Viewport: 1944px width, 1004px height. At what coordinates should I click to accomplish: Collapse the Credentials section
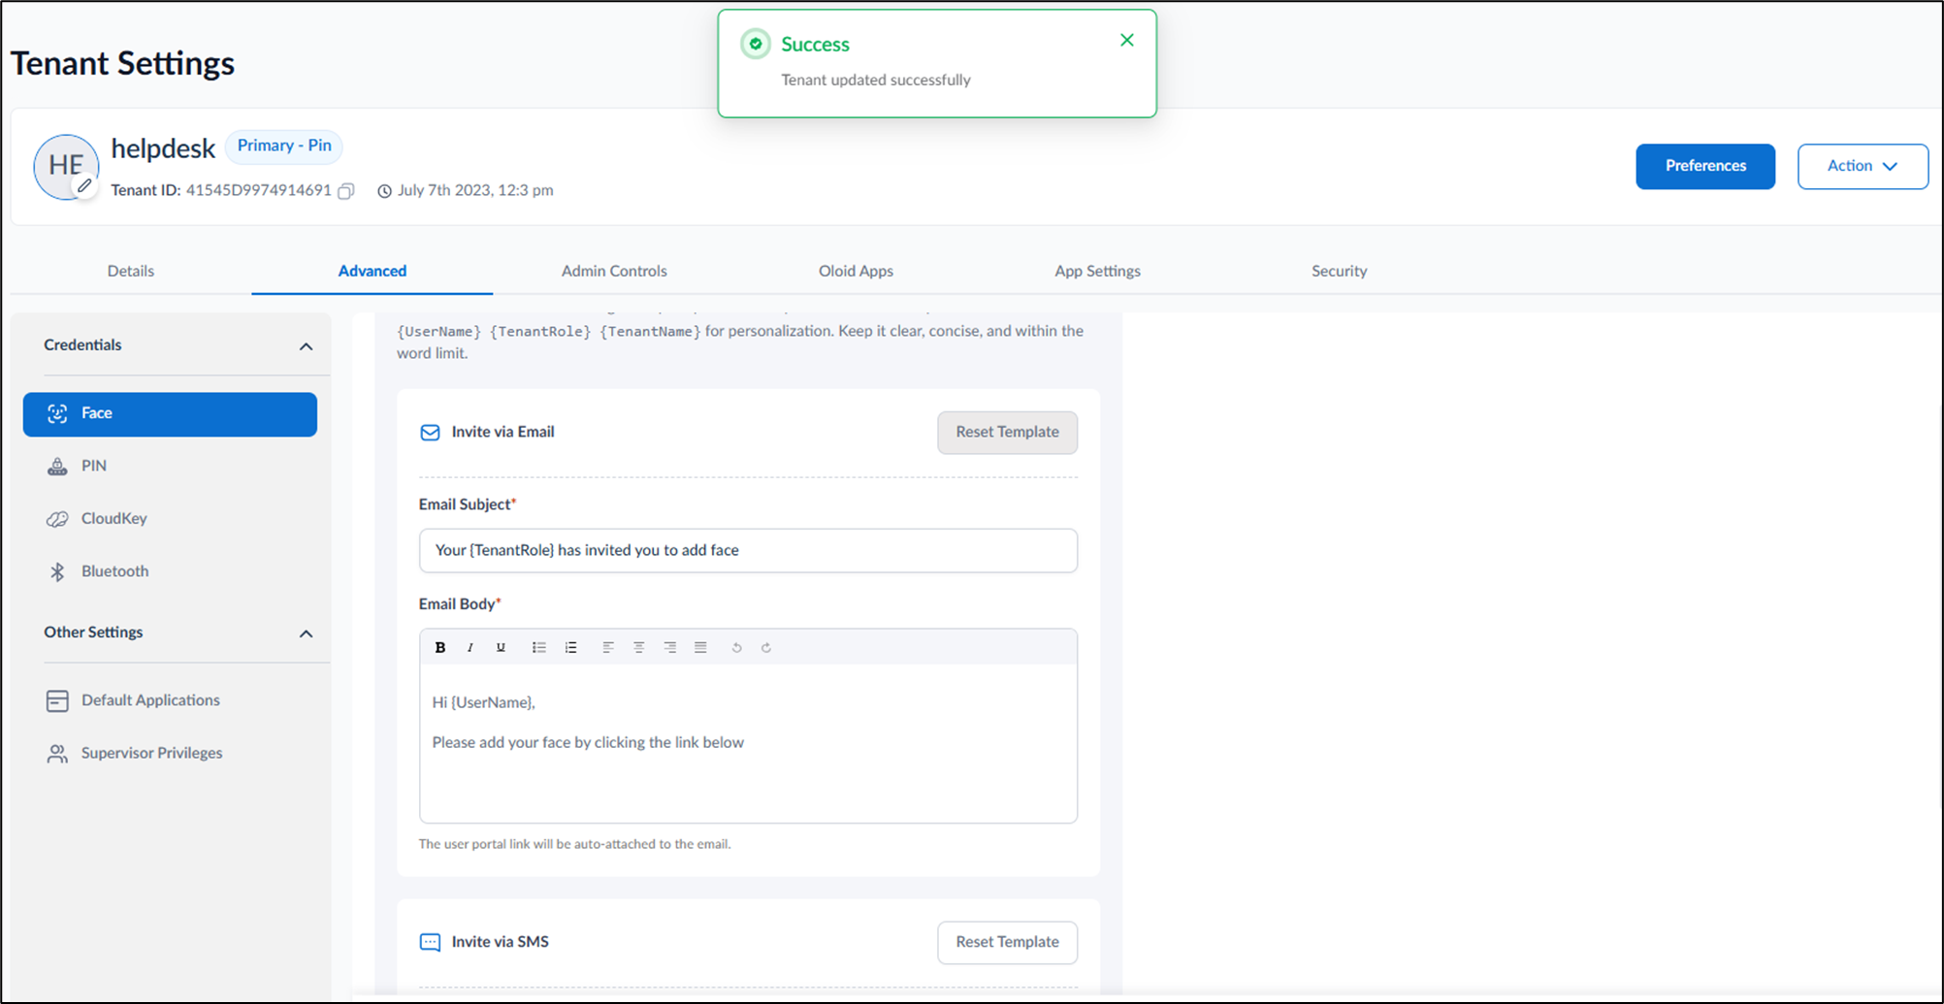coord(306,346)
